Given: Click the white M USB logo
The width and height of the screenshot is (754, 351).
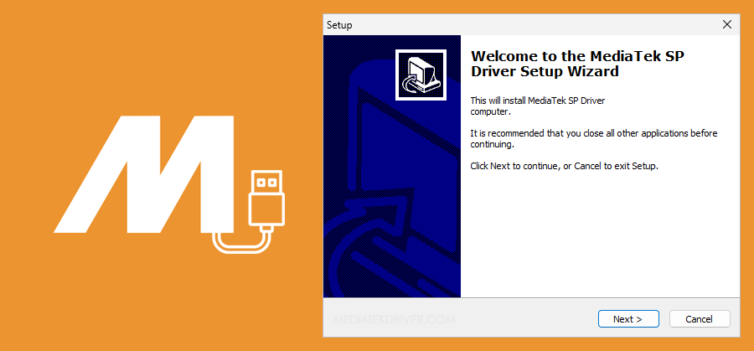Looking at the screenshot, I should tap(169, 184).
